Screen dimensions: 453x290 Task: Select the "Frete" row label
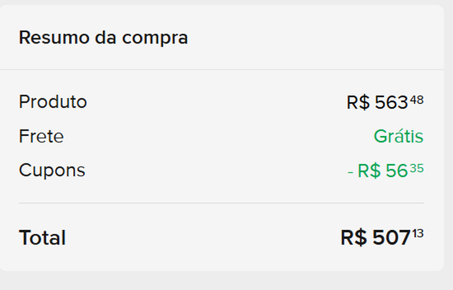click(x=41, y=137)
